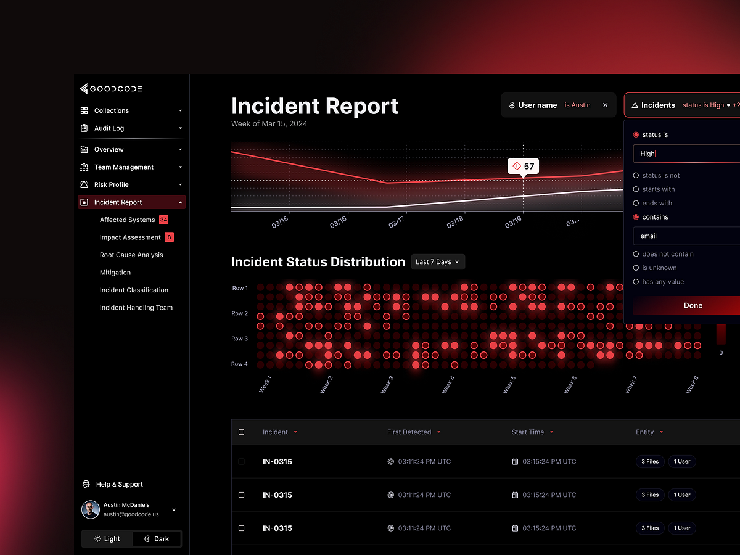The image size is (740, 555).
Task: Collapse the Incident Report sidebar section
Action: point(180,202)
